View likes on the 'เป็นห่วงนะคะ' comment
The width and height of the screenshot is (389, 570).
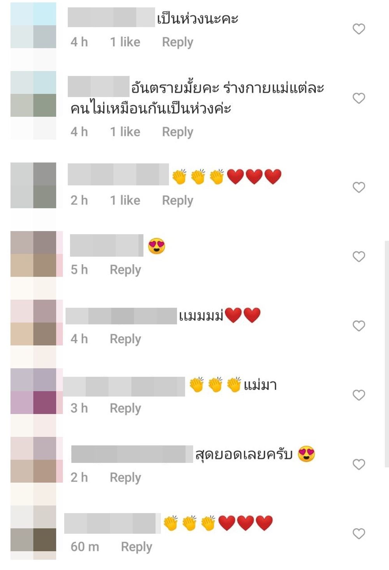[x=125, y=42]
